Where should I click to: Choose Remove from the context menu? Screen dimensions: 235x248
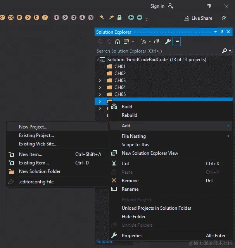pyautogui.click(x=171, y=181)
